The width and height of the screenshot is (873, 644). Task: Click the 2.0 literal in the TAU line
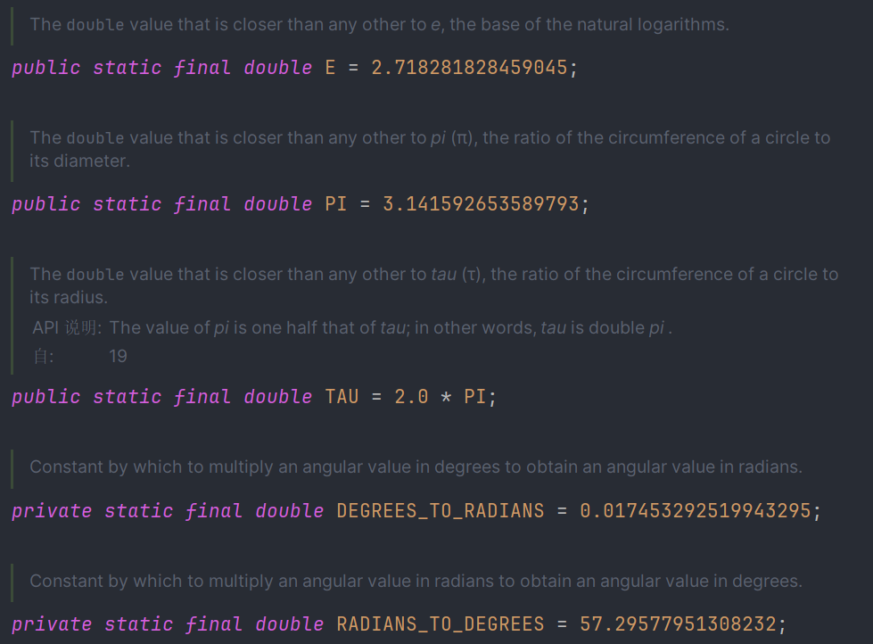[x=411, y=396]
